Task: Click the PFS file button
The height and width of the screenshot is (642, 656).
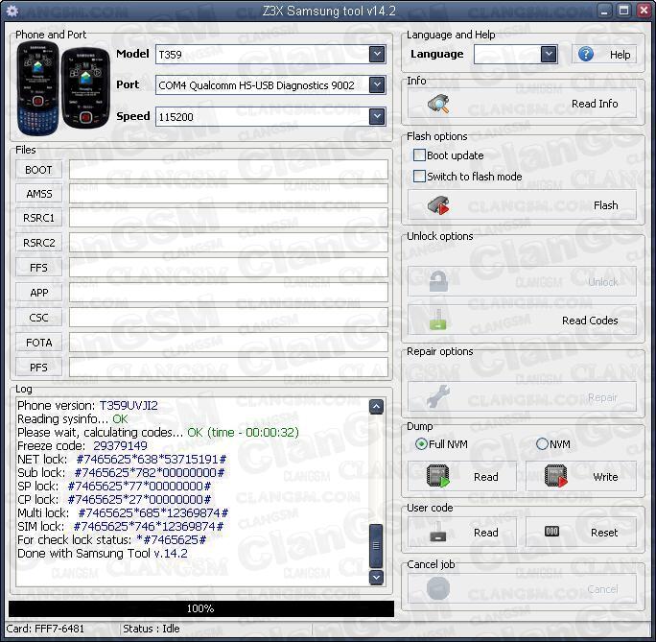Action: click(x=38, y=368)
